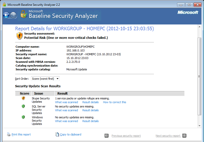
Task: Open Next security report link
Action: pos(168,136)
